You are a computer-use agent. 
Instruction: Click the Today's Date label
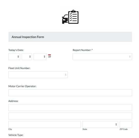(x=16, y=50)
